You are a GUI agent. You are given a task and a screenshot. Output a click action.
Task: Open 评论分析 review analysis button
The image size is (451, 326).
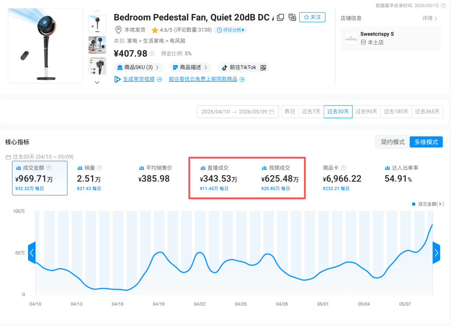point(231,30)
